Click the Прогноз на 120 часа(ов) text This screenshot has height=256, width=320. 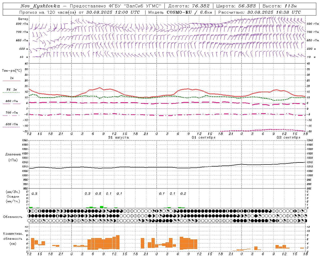(x=48, y=12)
